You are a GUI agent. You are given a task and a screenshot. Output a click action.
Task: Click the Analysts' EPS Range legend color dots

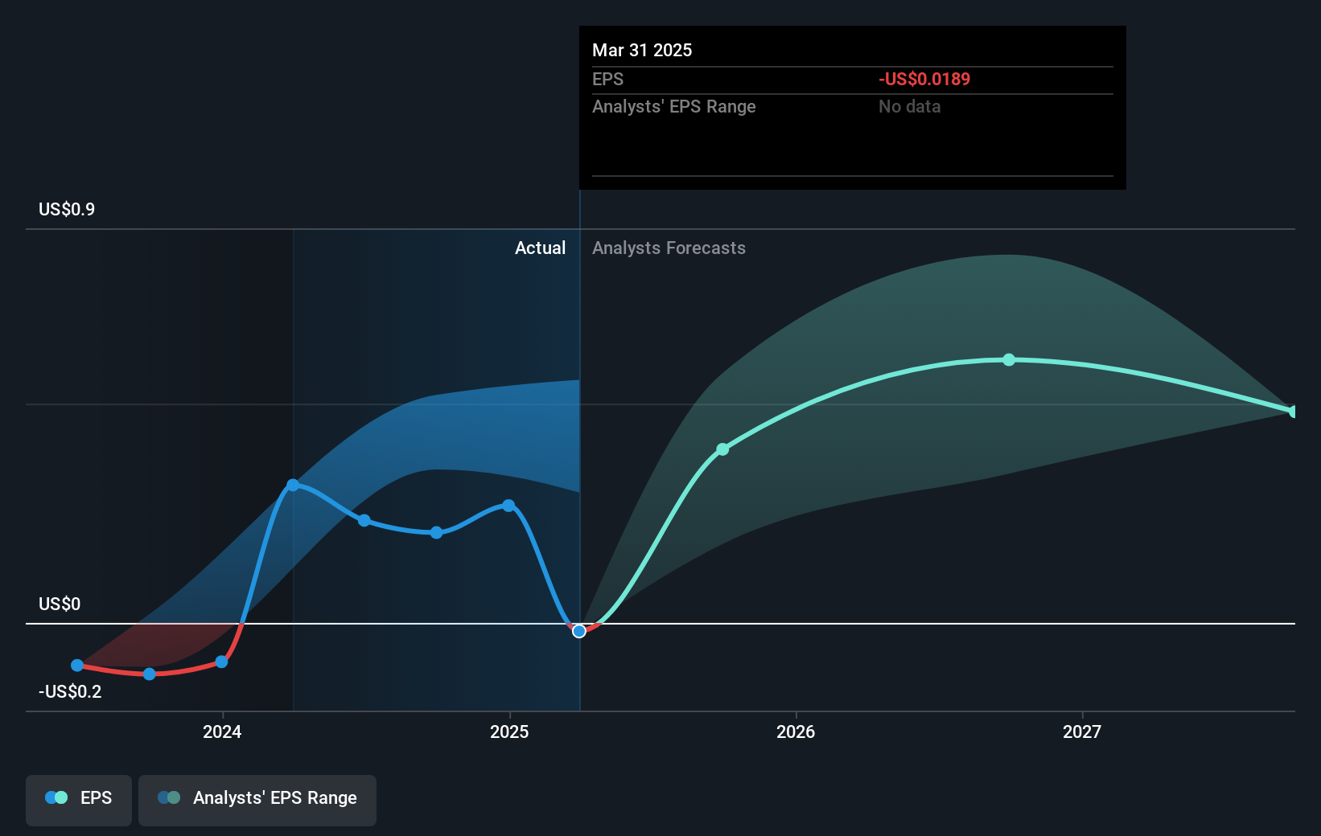(169, 798)
